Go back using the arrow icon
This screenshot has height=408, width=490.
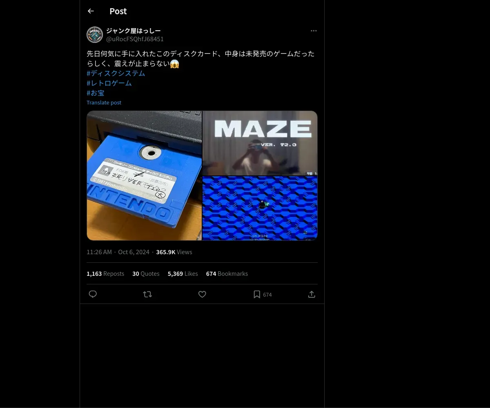tap(91, 11)
